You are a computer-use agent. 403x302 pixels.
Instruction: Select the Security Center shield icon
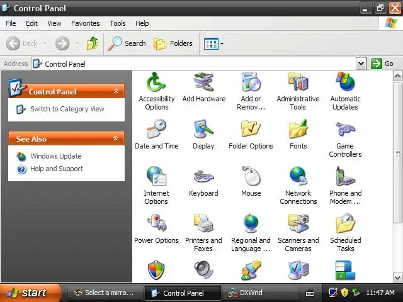pyautogui.click(x=156, y=270)
